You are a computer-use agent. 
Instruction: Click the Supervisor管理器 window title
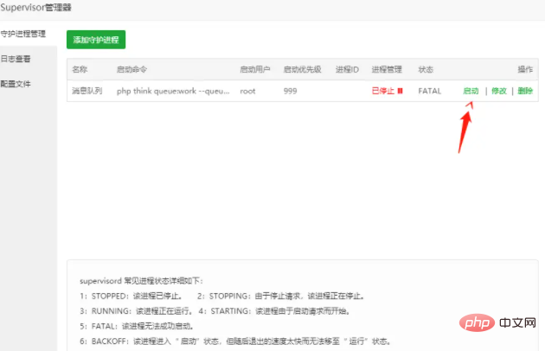tap(35, 8)
